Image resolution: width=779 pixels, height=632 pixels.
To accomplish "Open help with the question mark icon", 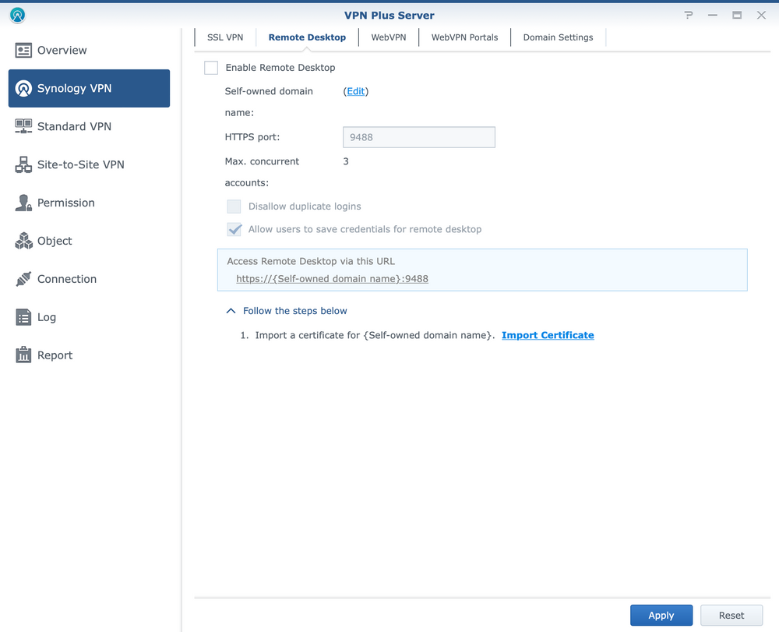I will tap(689, 16).
